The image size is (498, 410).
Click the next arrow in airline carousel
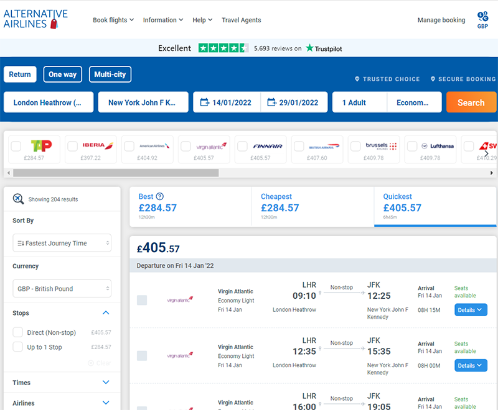[x=487, y=153]
